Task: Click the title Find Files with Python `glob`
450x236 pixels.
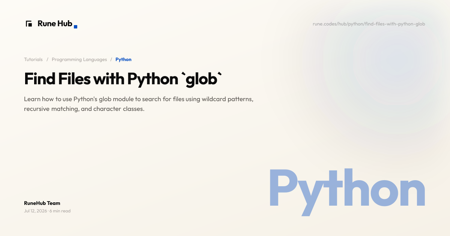Action: pos(123,80)
